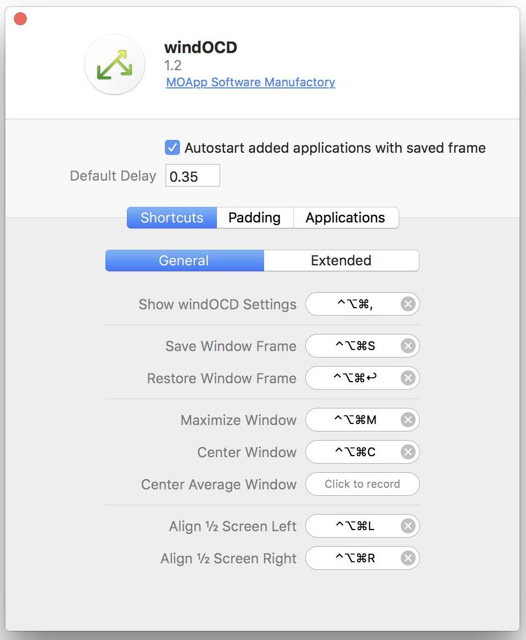
Task: Toggle Autostart added applications checkbox
Action: pos(172,147)
